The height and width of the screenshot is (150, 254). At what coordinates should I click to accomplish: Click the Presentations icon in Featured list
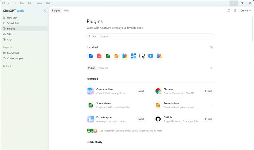158,105
